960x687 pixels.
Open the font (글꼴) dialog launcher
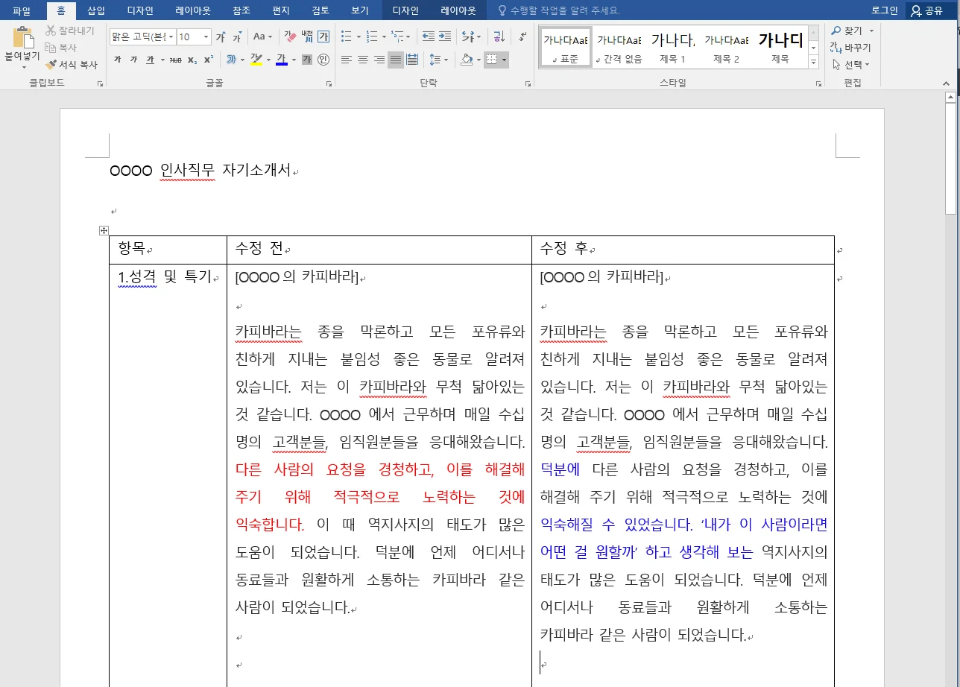coord(329,85)
